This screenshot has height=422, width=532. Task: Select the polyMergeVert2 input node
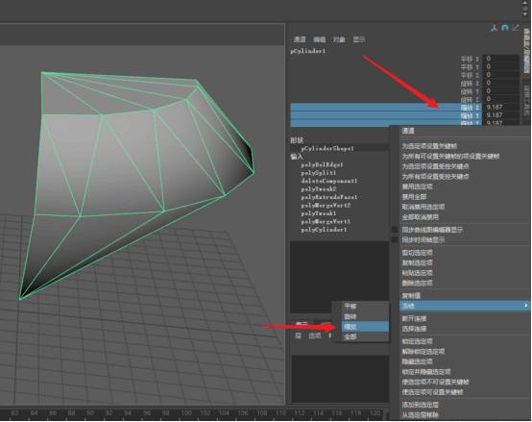coord(326,206)
